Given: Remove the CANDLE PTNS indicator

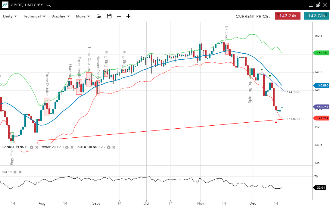Looking at the screenshot, I should (37, 147).
